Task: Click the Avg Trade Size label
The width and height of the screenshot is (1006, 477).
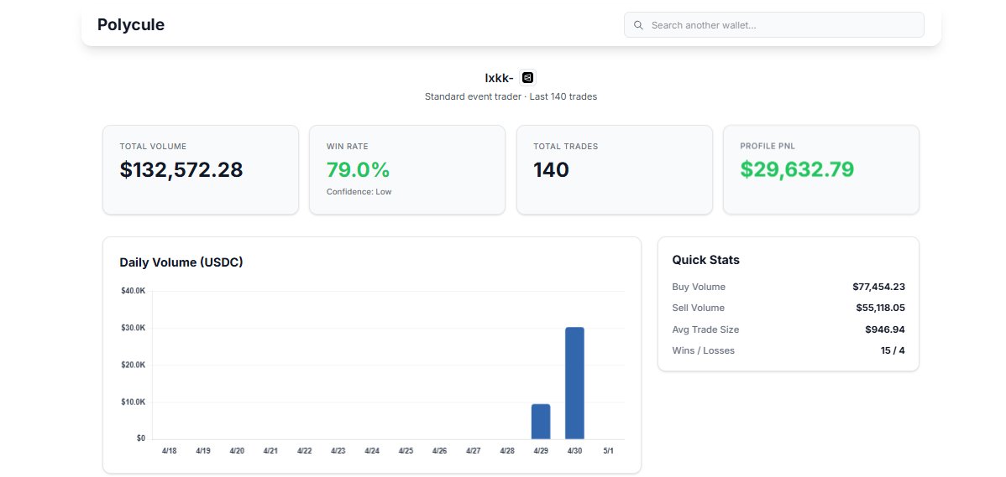Action: pos(705,329)
